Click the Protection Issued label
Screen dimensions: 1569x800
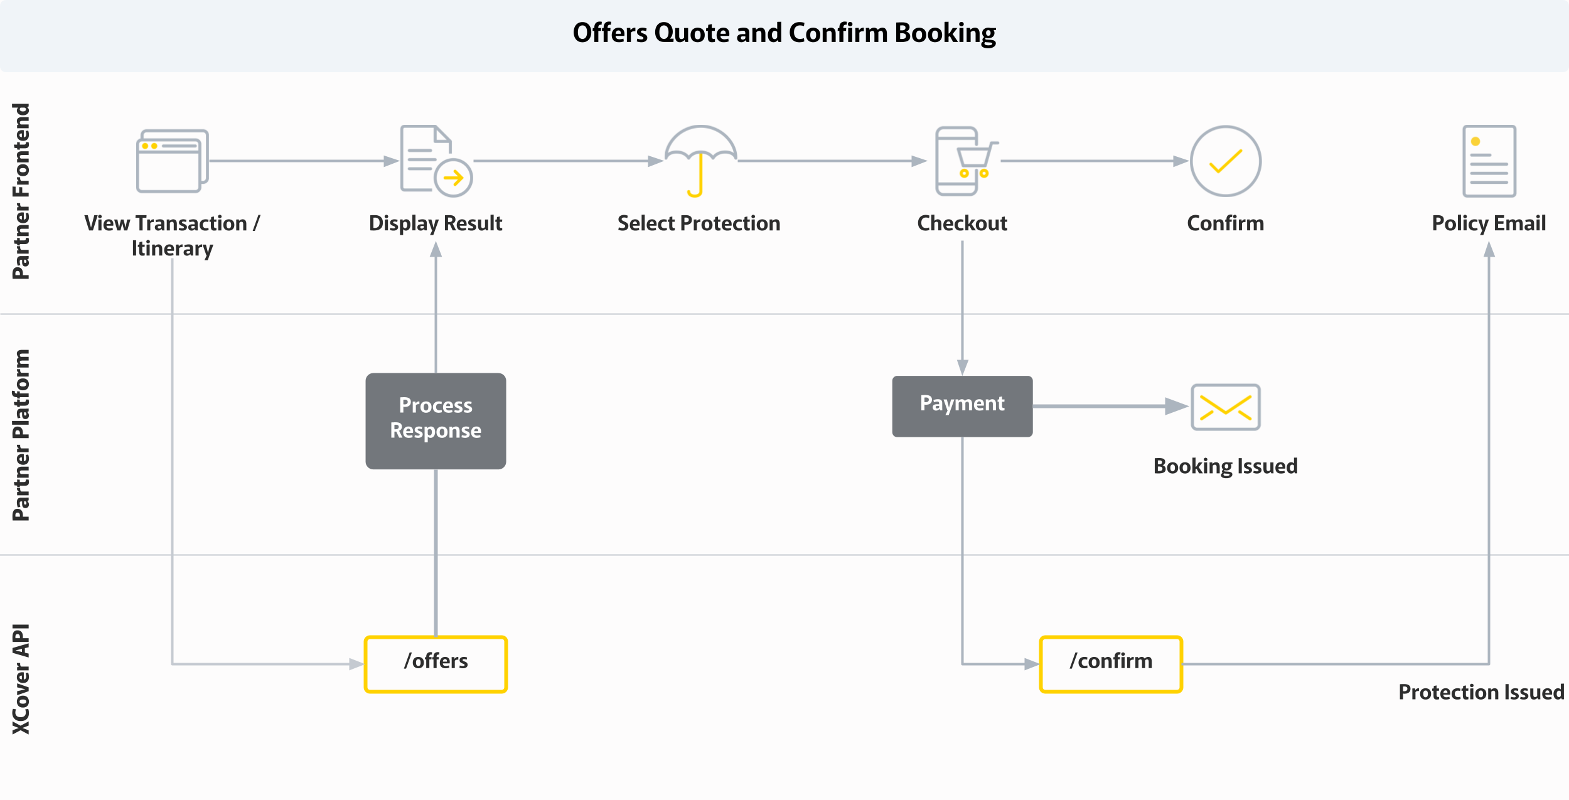click(x=1481, y=692)
